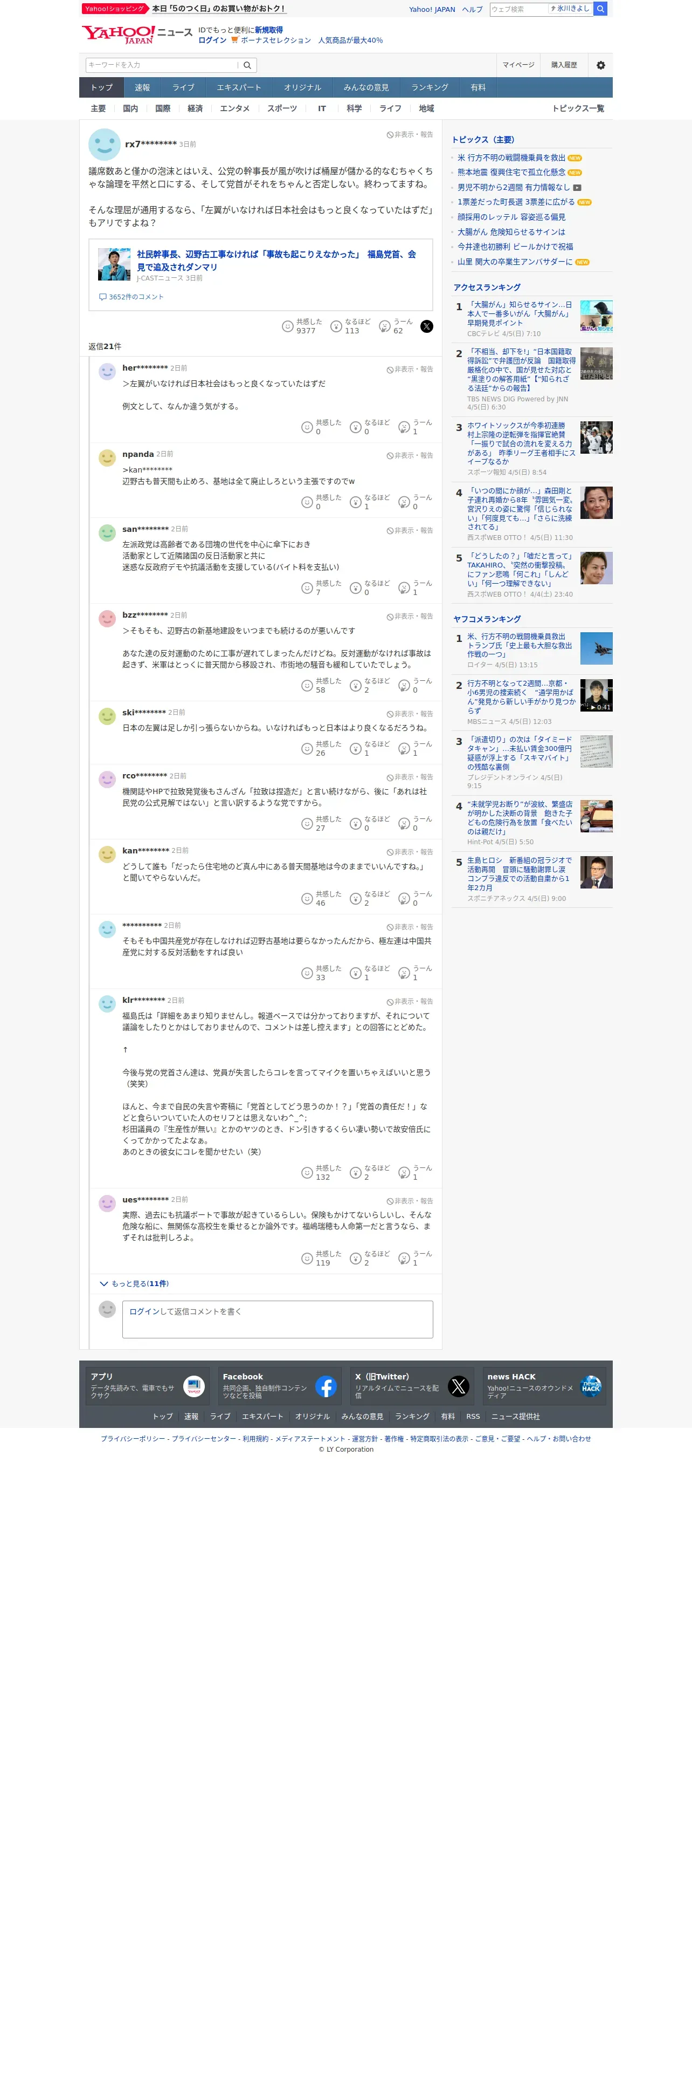This screenshot has width=692, height=2078.
Task: Select the エンタメ category
Action: [x=234, y=108]
